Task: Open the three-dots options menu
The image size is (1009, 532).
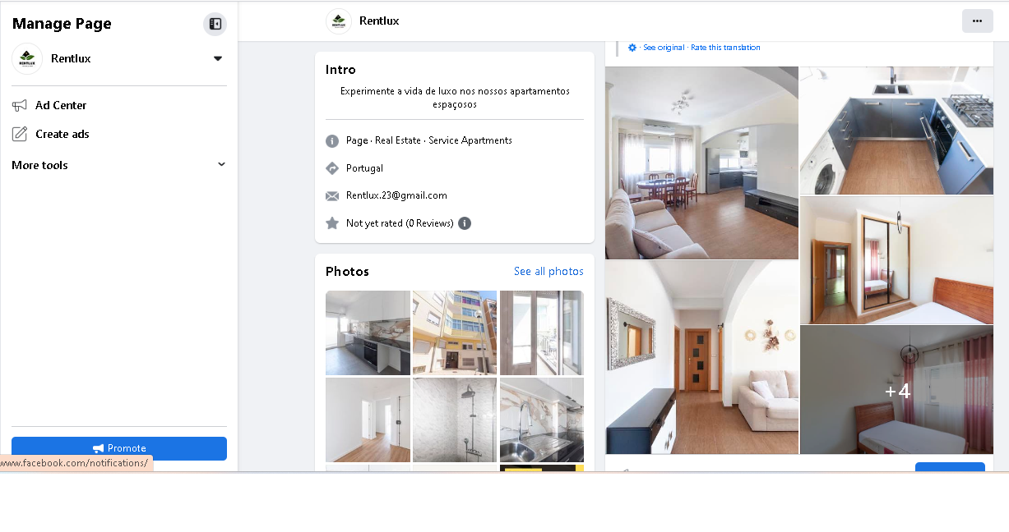Action: pos(977,21)
